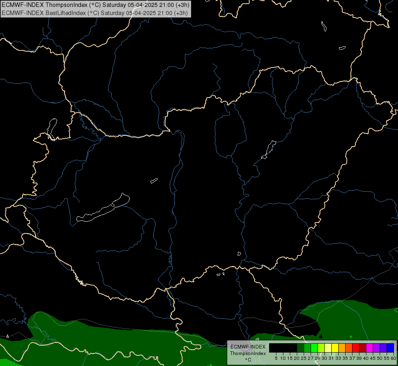Click the legend tick value 39
Image resolution: width=398 pixels, height=366 pixels.
click(x=359, y=358)
